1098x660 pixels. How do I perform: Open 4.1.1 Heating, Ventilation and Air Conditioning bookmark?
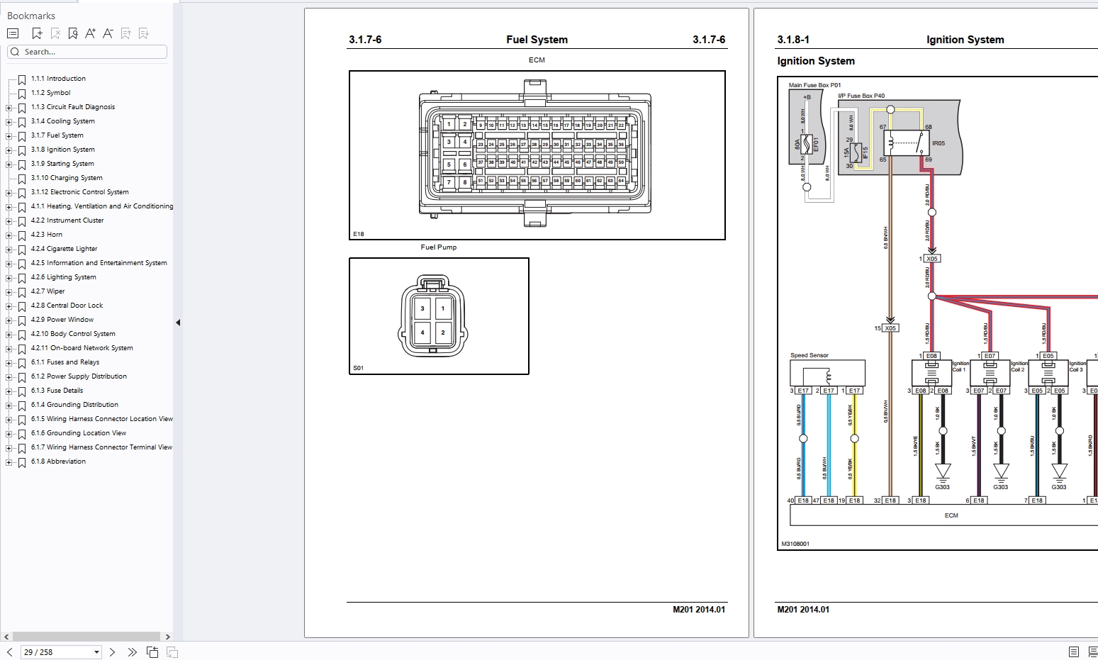(x=102, y=206)
